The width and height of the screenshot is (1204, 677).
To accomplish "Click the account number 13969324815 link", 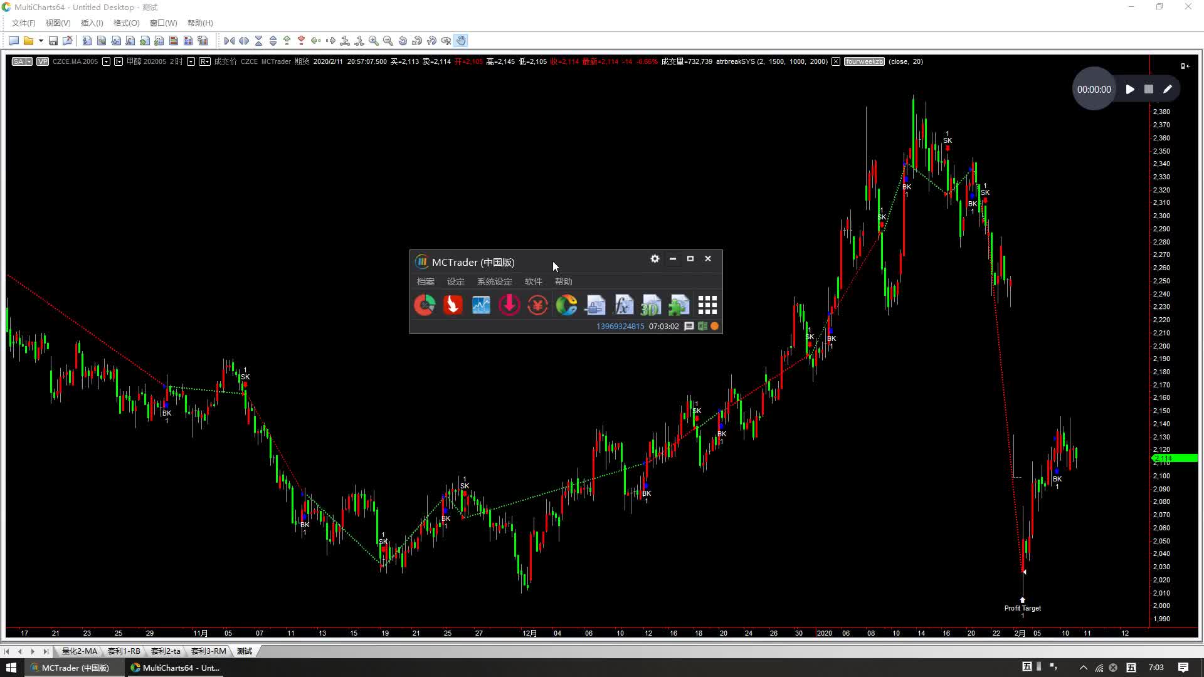I will coord(620,327).
